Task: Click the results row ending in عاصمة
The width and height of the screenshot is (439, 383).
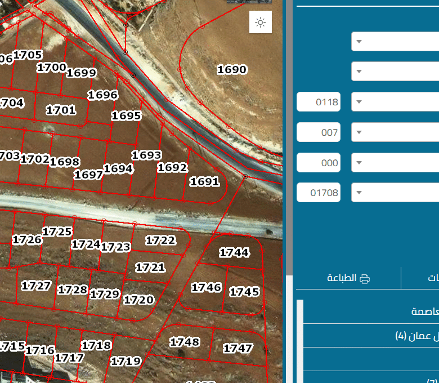Action: click(371, 311)
